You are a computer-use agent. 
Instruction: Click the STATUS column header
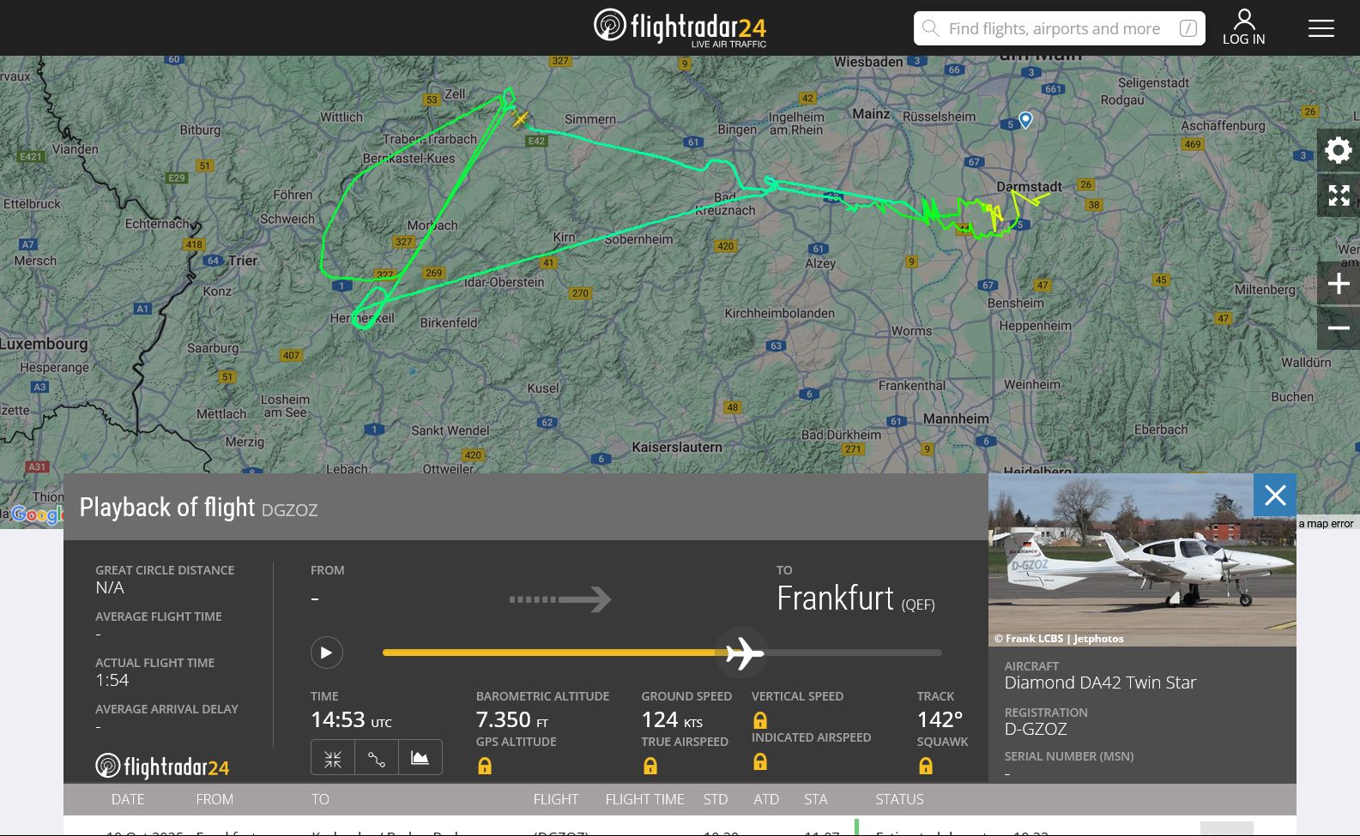tap(899, 799)
